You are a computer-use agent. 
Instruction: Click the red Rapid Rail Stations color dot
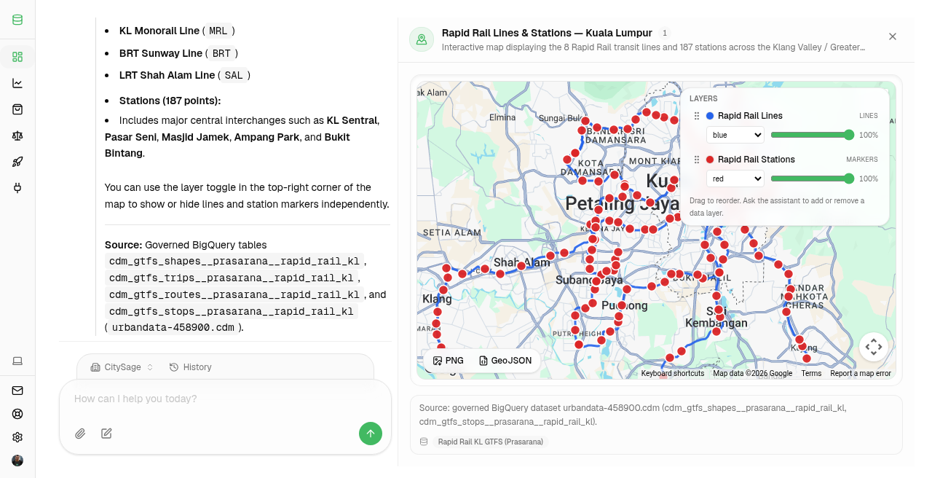tap(710, 160)
